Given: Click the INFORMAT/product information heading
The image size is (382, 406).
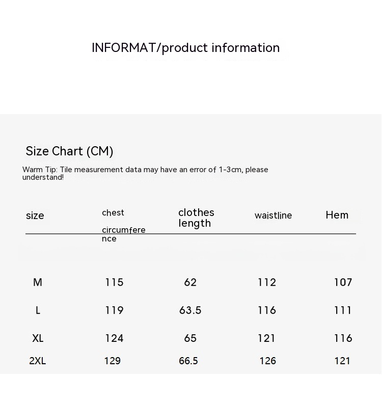Looking at the screenshot, I should [x=185, y=48].
